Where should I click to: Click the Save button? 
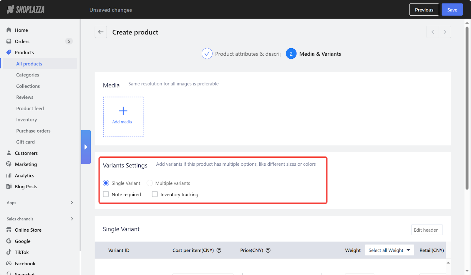click(452, 10)
